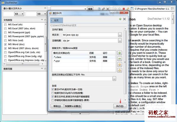Check OpenOffice.org Calc (ods, ots)
Screen dimensions: 177x122
click(x=5, y=52)
